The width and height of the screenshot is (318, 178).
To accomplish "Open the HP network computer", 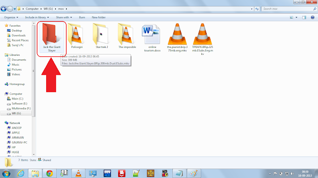I will (11, 147).
